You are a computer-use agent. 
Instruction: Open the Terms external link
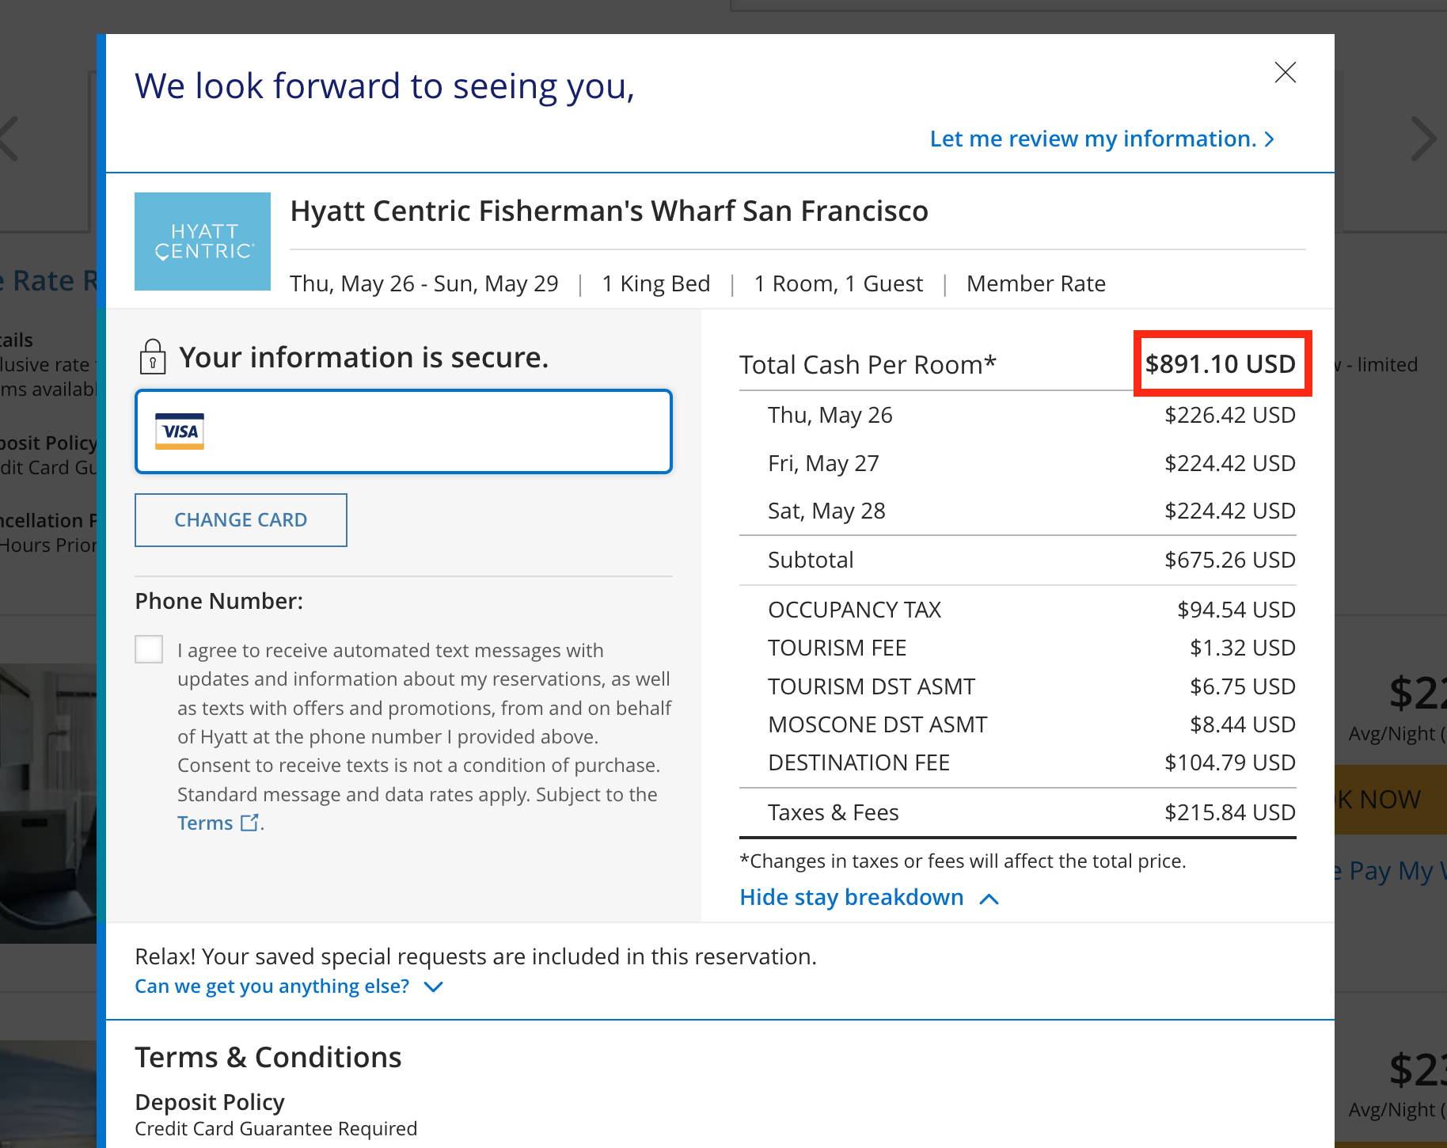(x=218, y=823)
